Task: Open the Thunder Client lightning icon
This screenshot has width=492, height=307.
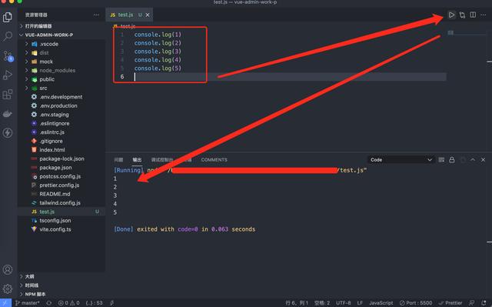Action: click(8, 133)
